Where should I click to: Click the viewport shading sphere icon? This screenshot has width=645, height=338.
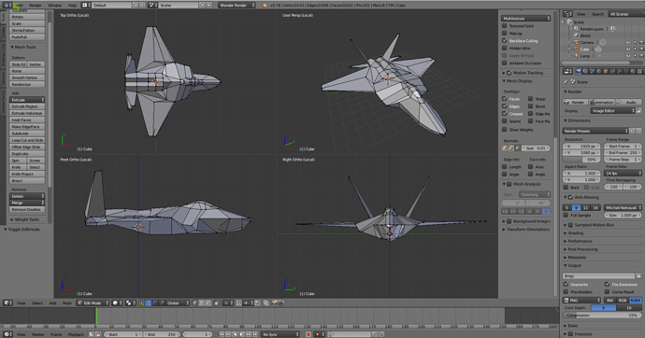pyautogui.click(x=115, y=303)
